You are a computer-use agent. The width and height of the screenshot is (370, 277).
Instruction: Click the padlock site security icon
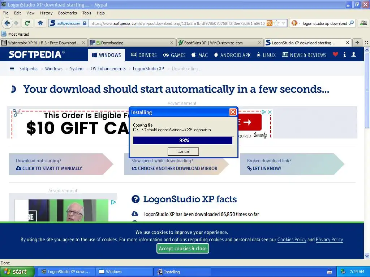coord(85,23)
